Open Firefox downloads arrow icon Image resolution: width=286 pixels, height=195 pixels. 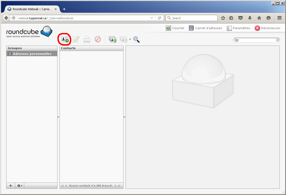(250, 18)
